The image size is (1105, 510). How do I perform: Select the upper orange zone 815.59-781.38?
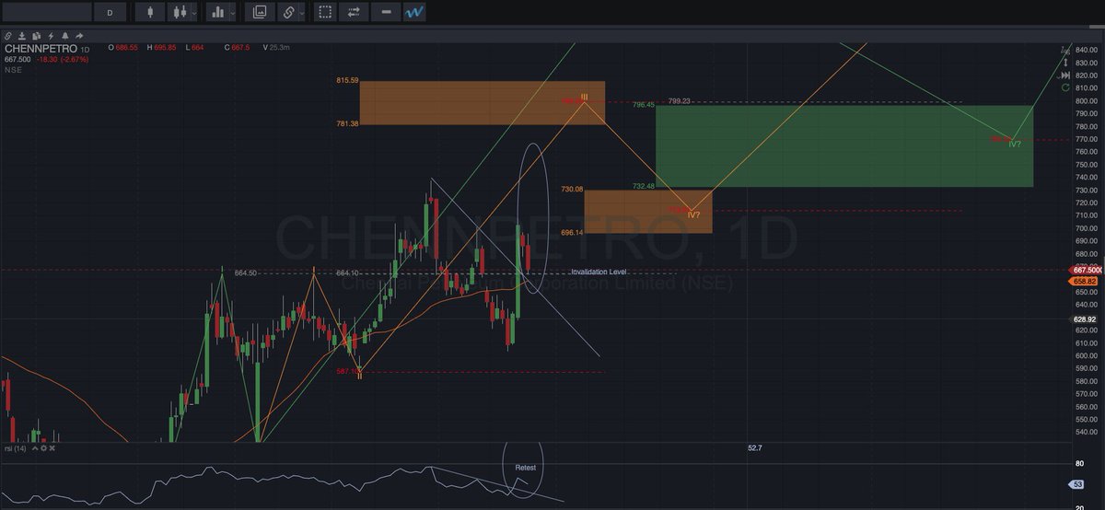point(482,103)
